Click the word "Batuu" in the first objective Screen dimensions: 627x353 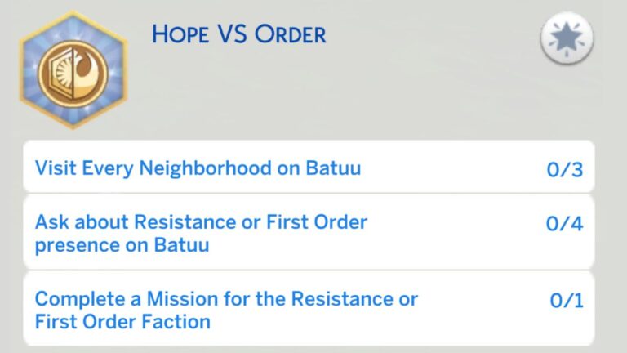pos(332,168)
